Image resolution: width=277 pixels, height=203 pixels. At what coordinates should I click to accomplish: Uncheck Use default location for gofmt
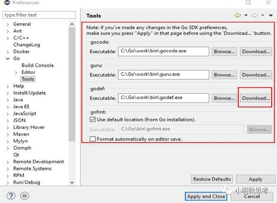pos(93,119)
